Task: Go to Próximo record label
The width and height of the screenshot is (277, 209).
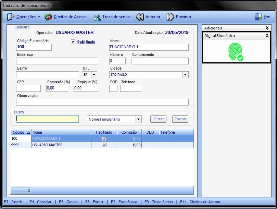Action: [x=184, y=17]
